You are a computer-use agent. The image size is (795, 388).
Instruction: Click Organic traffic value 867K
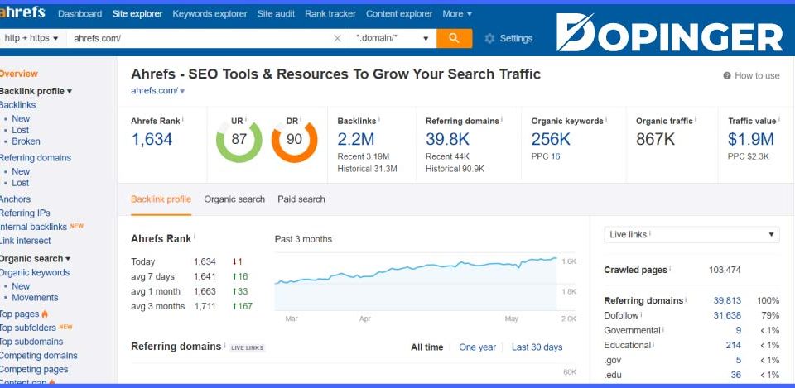[656, 139]
